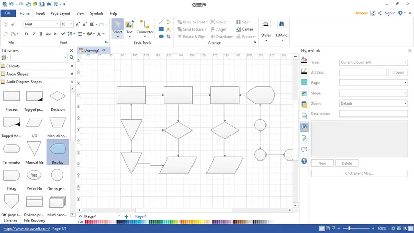The width and height of the screenshot is (414, 233).
Task: Switch to the Page Layout tab
Action: [60, 13]
